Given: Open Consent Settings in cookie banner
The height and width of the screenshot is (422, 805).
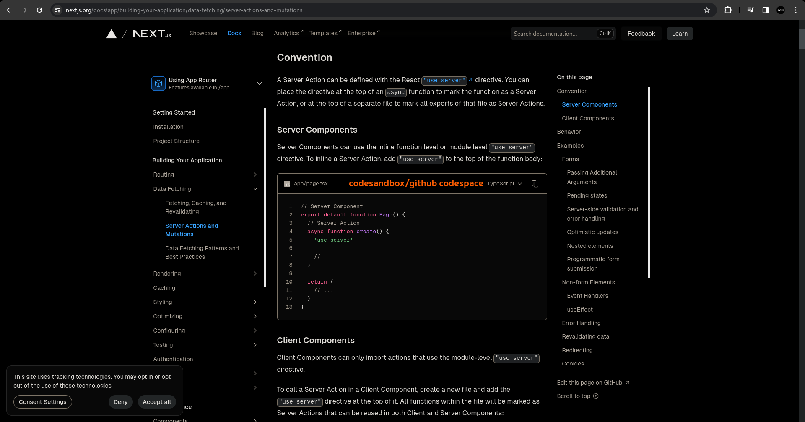Looking at the screenshot, I should coord(43,402).
